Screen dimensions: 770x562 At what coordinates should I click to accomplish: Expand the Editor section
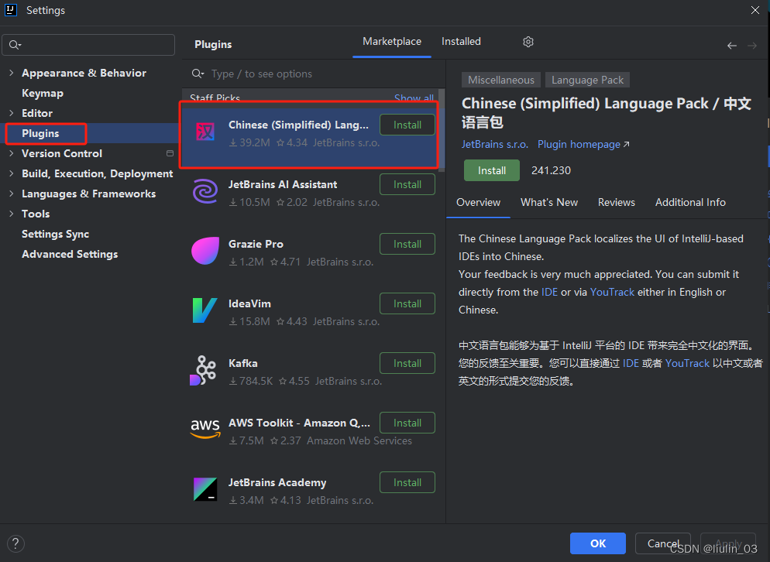point(12,113)
